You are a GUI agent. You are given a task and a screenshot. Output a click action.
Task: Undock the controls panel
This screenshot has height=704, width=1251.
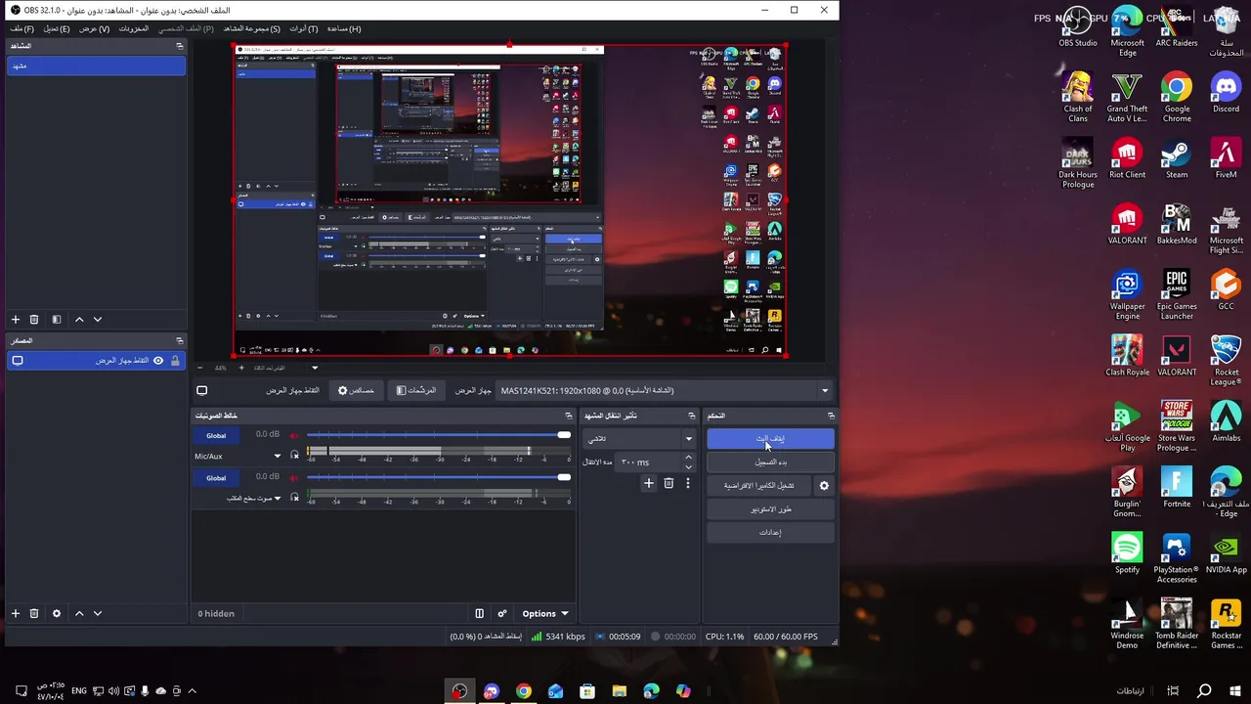[832, 416]
